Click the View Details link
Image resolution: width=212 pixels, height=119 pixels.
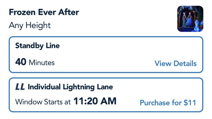pyautogui.click(x=175, y=63)
